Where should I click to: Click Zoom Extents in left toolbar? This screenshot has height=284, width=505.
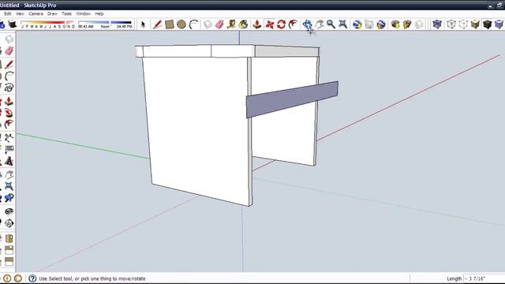pyautogui.click(x=9, y=186)
